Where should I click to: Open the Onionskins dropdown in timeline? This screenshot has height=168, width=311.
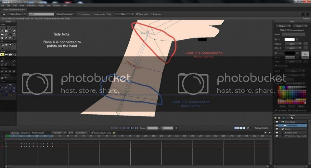click(81, 133)
